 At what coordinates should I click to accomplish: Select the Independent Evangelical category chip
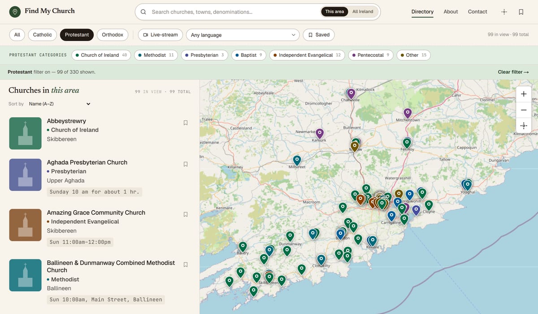click(307, 55)
